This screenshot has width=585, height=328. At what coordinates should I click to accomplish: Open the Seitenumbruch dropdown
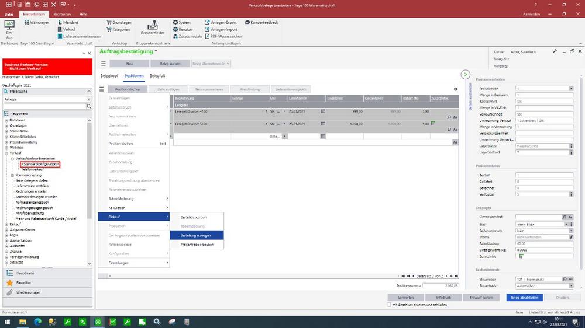coord(570,231)
